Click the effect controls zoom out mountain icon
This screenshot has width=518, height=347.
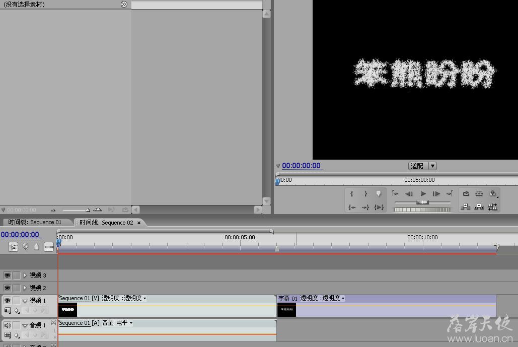[x=53, y=210]
